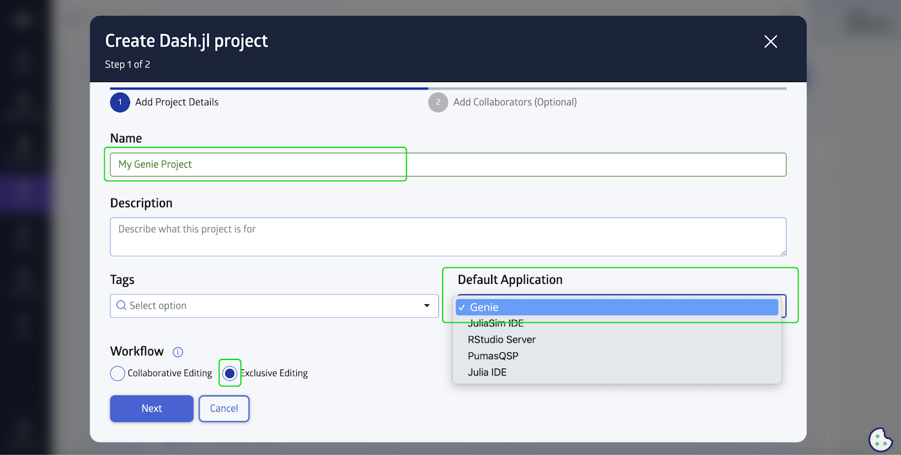Image resolution: width=901 pixels, height=455 pixels.
Task: Select Collaborative Editing radio button
Action: tap(118, 373)
